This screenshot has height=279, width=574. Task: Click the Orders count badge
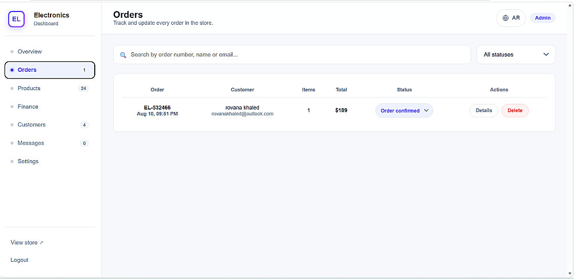pyautogui.click(x=84, y=70)
